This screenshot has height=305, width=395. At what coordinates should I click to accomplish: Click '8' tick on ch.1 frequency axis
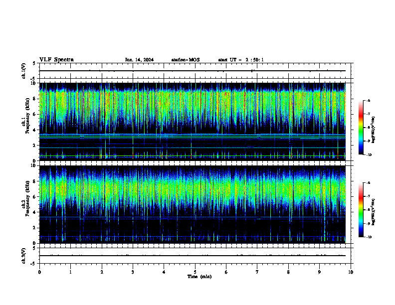pos(35,99)
